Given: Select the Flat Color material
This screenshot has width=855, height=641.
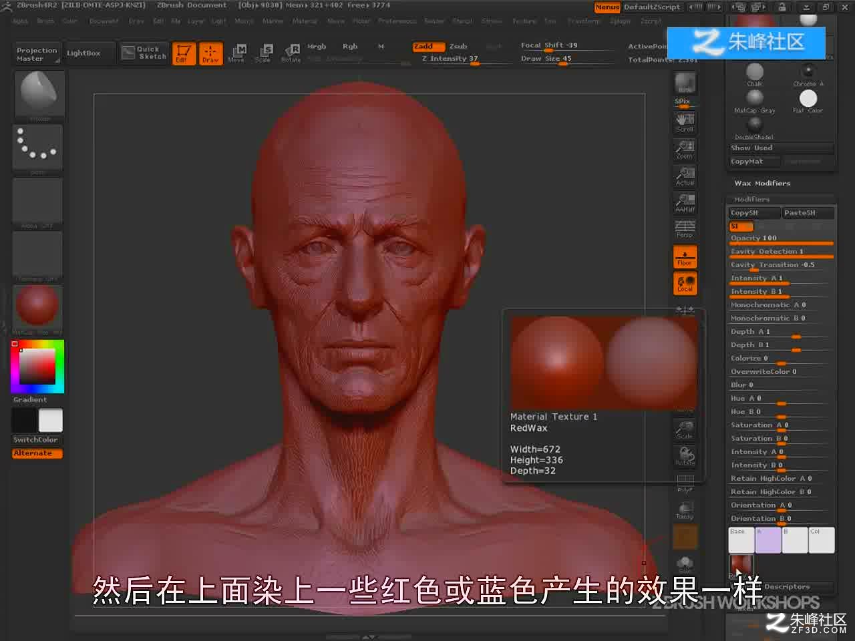Looking at the screenshot, I should coord(808,101).
